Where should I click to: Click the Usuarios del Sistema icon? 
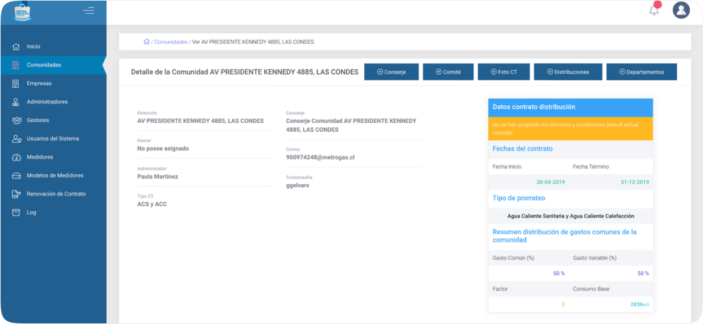pyautogui.click(x=16, y=138)
